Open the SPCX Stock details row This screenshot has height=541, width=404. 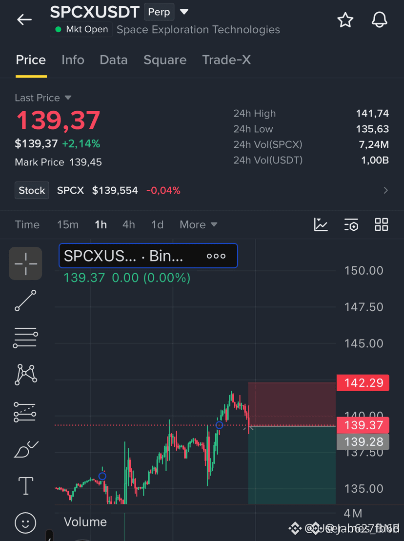(x=202, y=190)
